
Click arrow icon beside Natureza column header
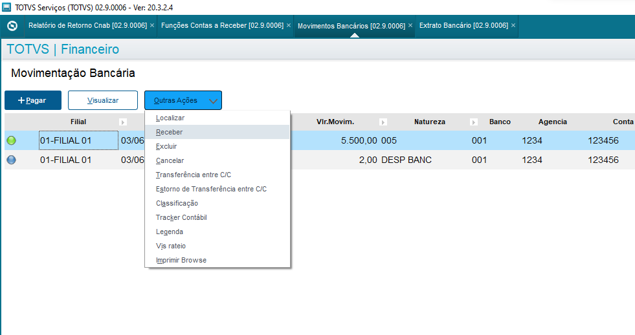(x=473, y=122)
